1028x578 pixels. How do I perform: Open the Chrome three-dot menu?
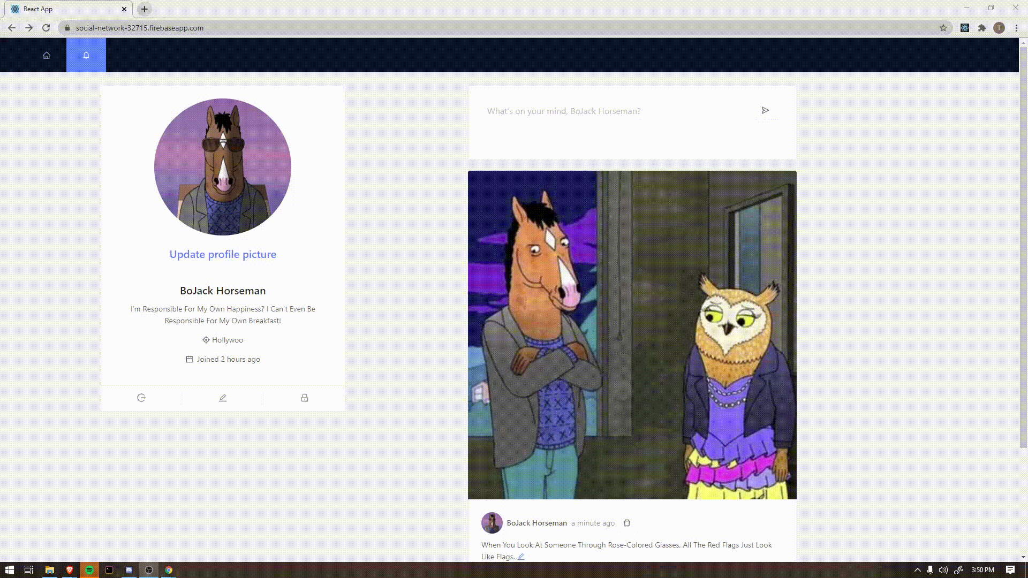(1016, 28)
